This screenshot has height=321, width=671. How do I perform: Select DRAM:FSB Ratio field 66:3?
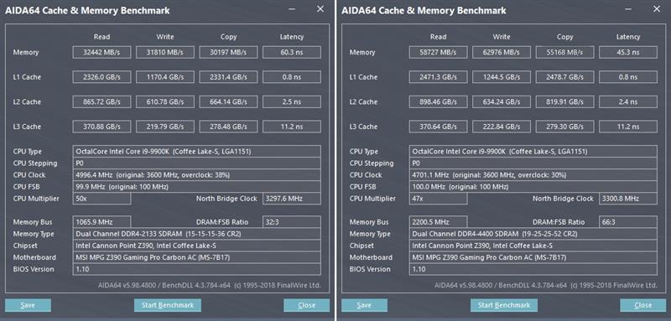(627, 222)
